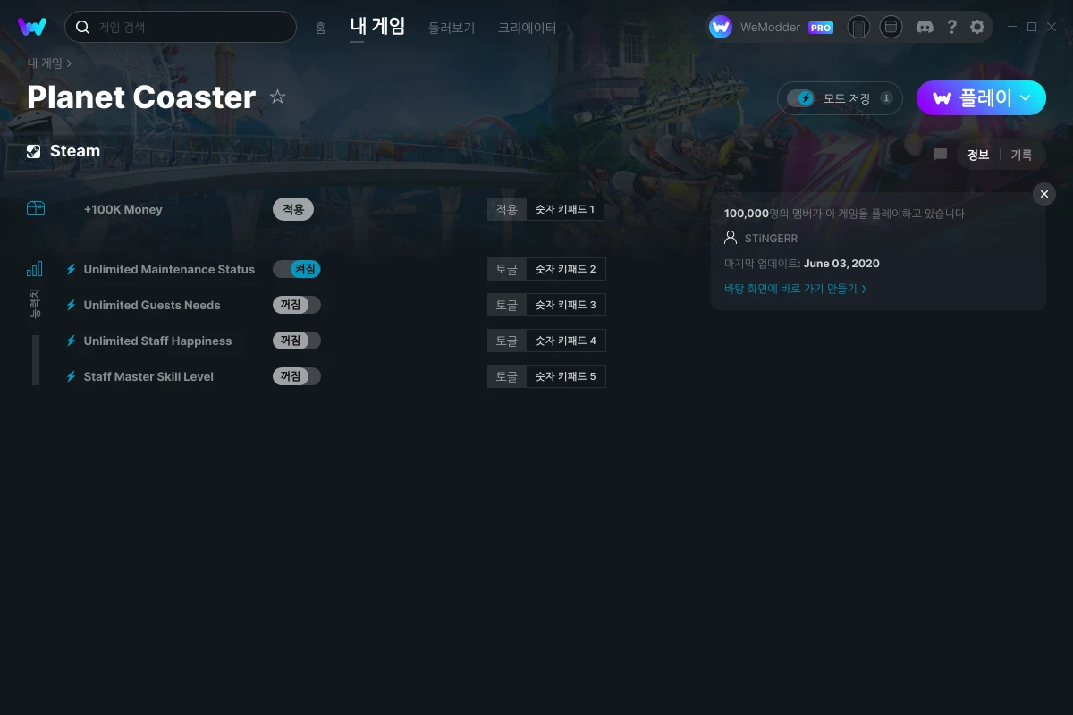Image resolution: width=1073 pixels, height=715 pixels.
Task: Change hotkey 숫자 키패드 3
Action: click(566, 305)
